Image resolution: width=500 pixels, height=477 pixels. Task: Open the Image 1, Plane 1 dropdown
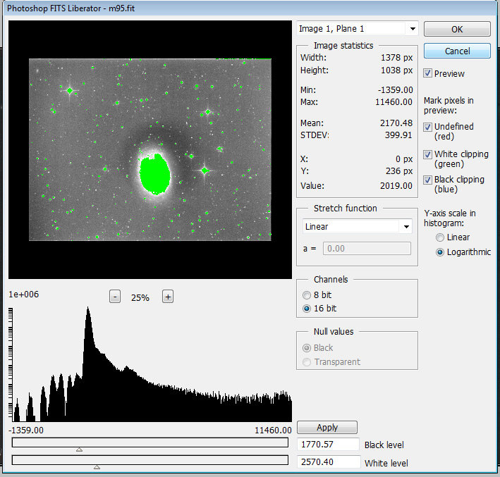click(x=357, y=29)
